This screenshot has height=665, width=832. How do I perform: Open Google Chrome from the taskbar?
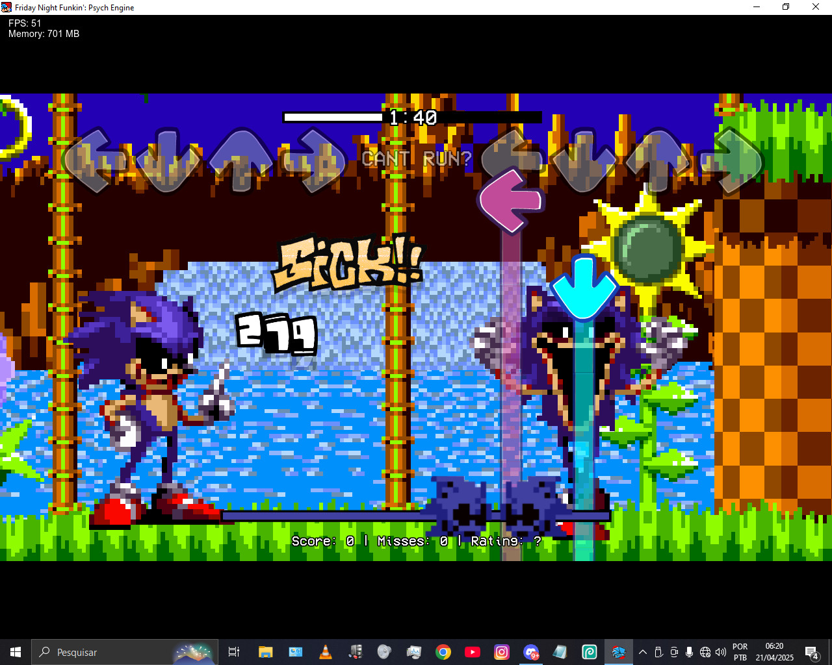(443, 652)
